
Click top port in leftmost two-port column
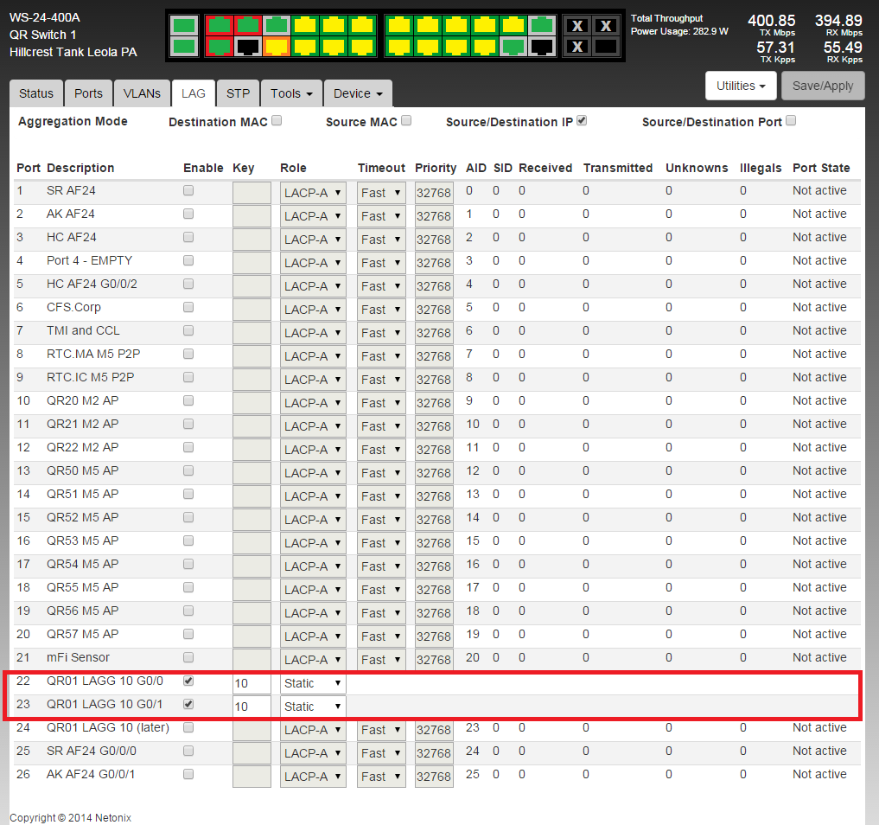(x=183, y=25)
